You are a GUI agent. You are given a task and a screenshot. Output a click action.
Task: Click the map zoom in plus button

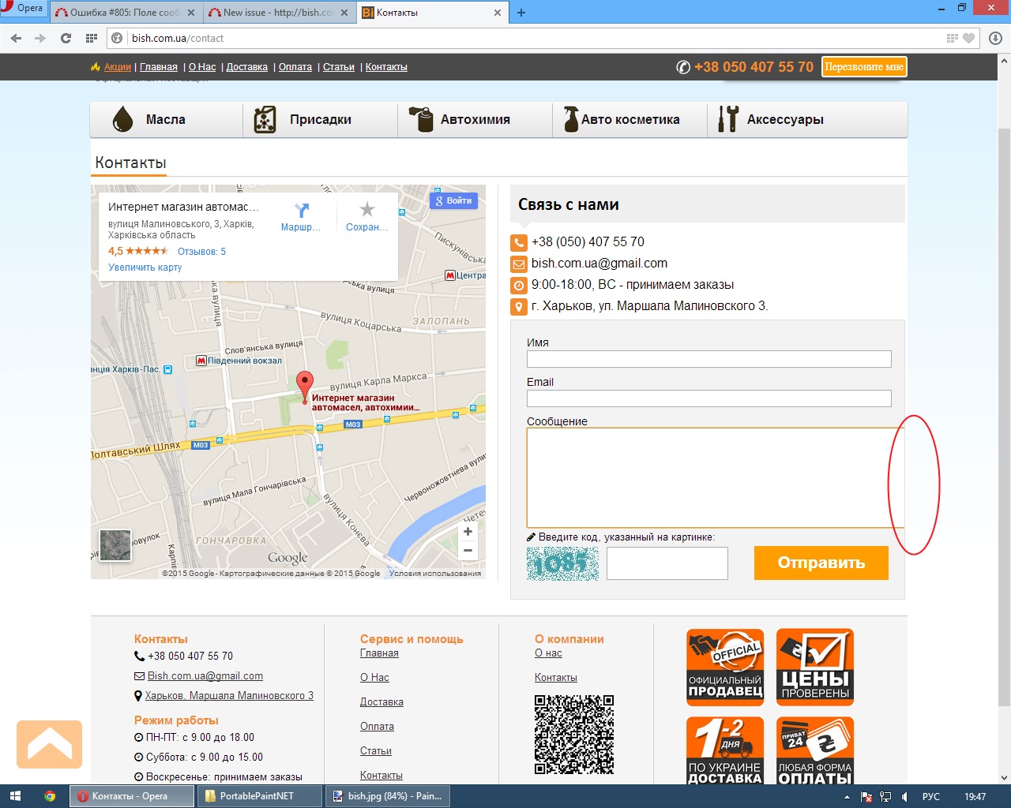tap(468, 532)
